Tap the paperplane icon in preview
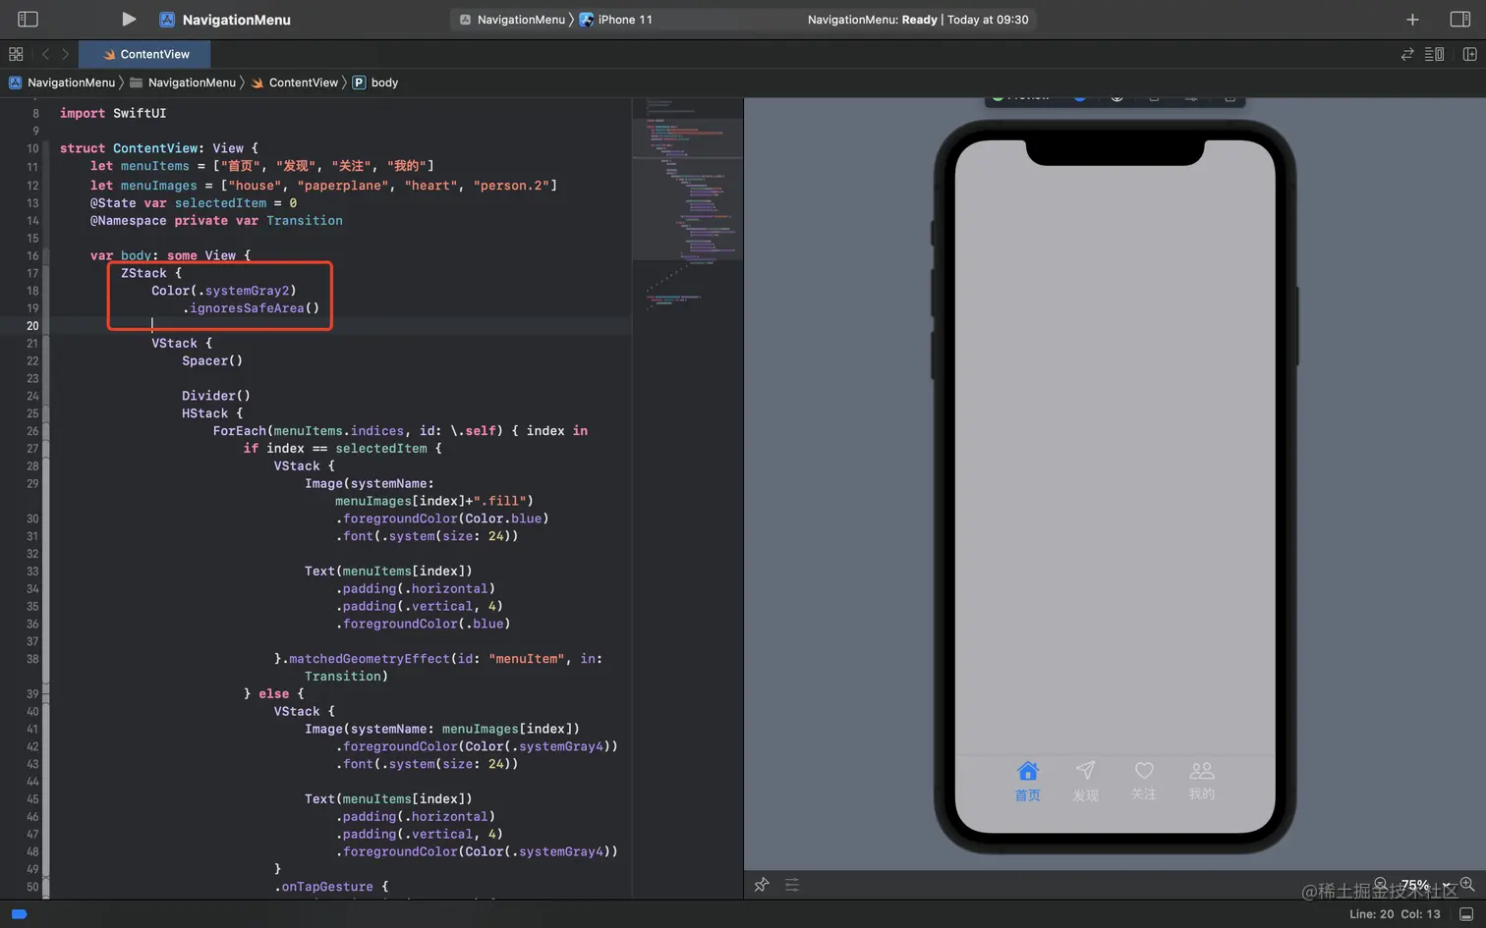The height and width of the screenshot is (928, 1486). click(1085, 771)
